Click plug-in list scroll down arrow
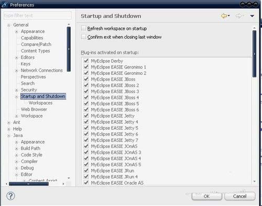This screenshot has height=206, width=262. click(254, 181)
